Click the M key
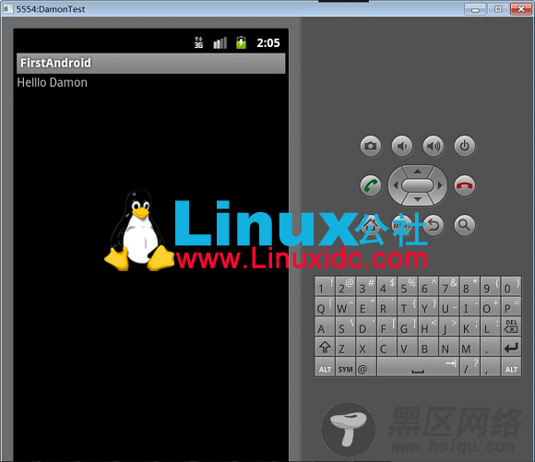This screenshot has width=535, height=462. [x=470, y=347]
